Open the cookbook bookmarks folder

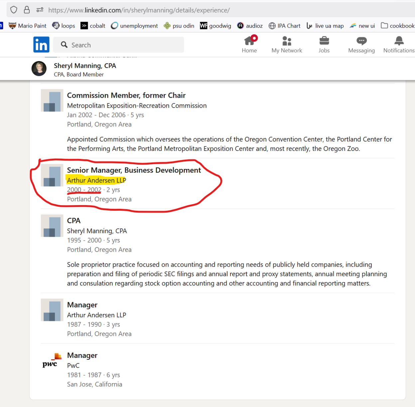pyautogui.click(x=398, y=26)
